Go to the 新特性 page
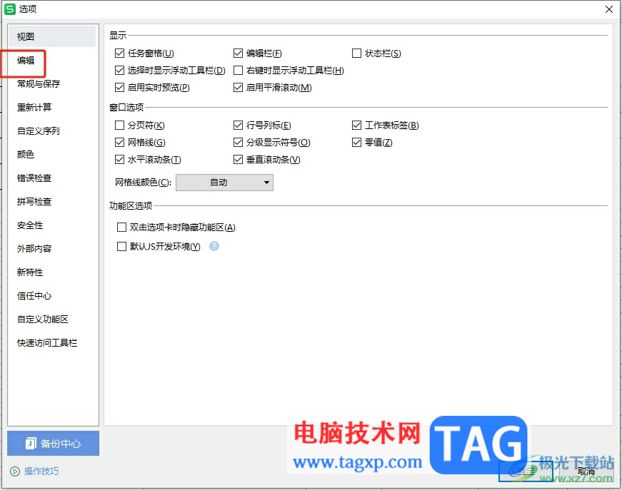Viewport: 622px width, 490px height. tap(30, 272)
